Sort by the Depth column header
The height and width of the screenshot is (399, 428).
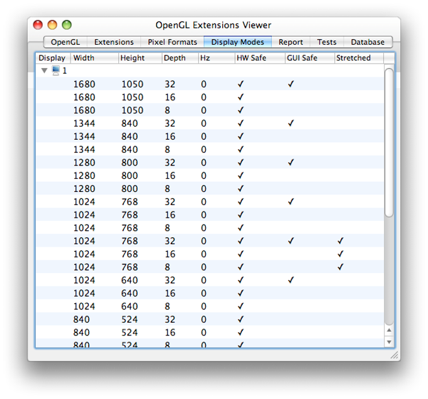pyautogui.click(x=180, y=58)
